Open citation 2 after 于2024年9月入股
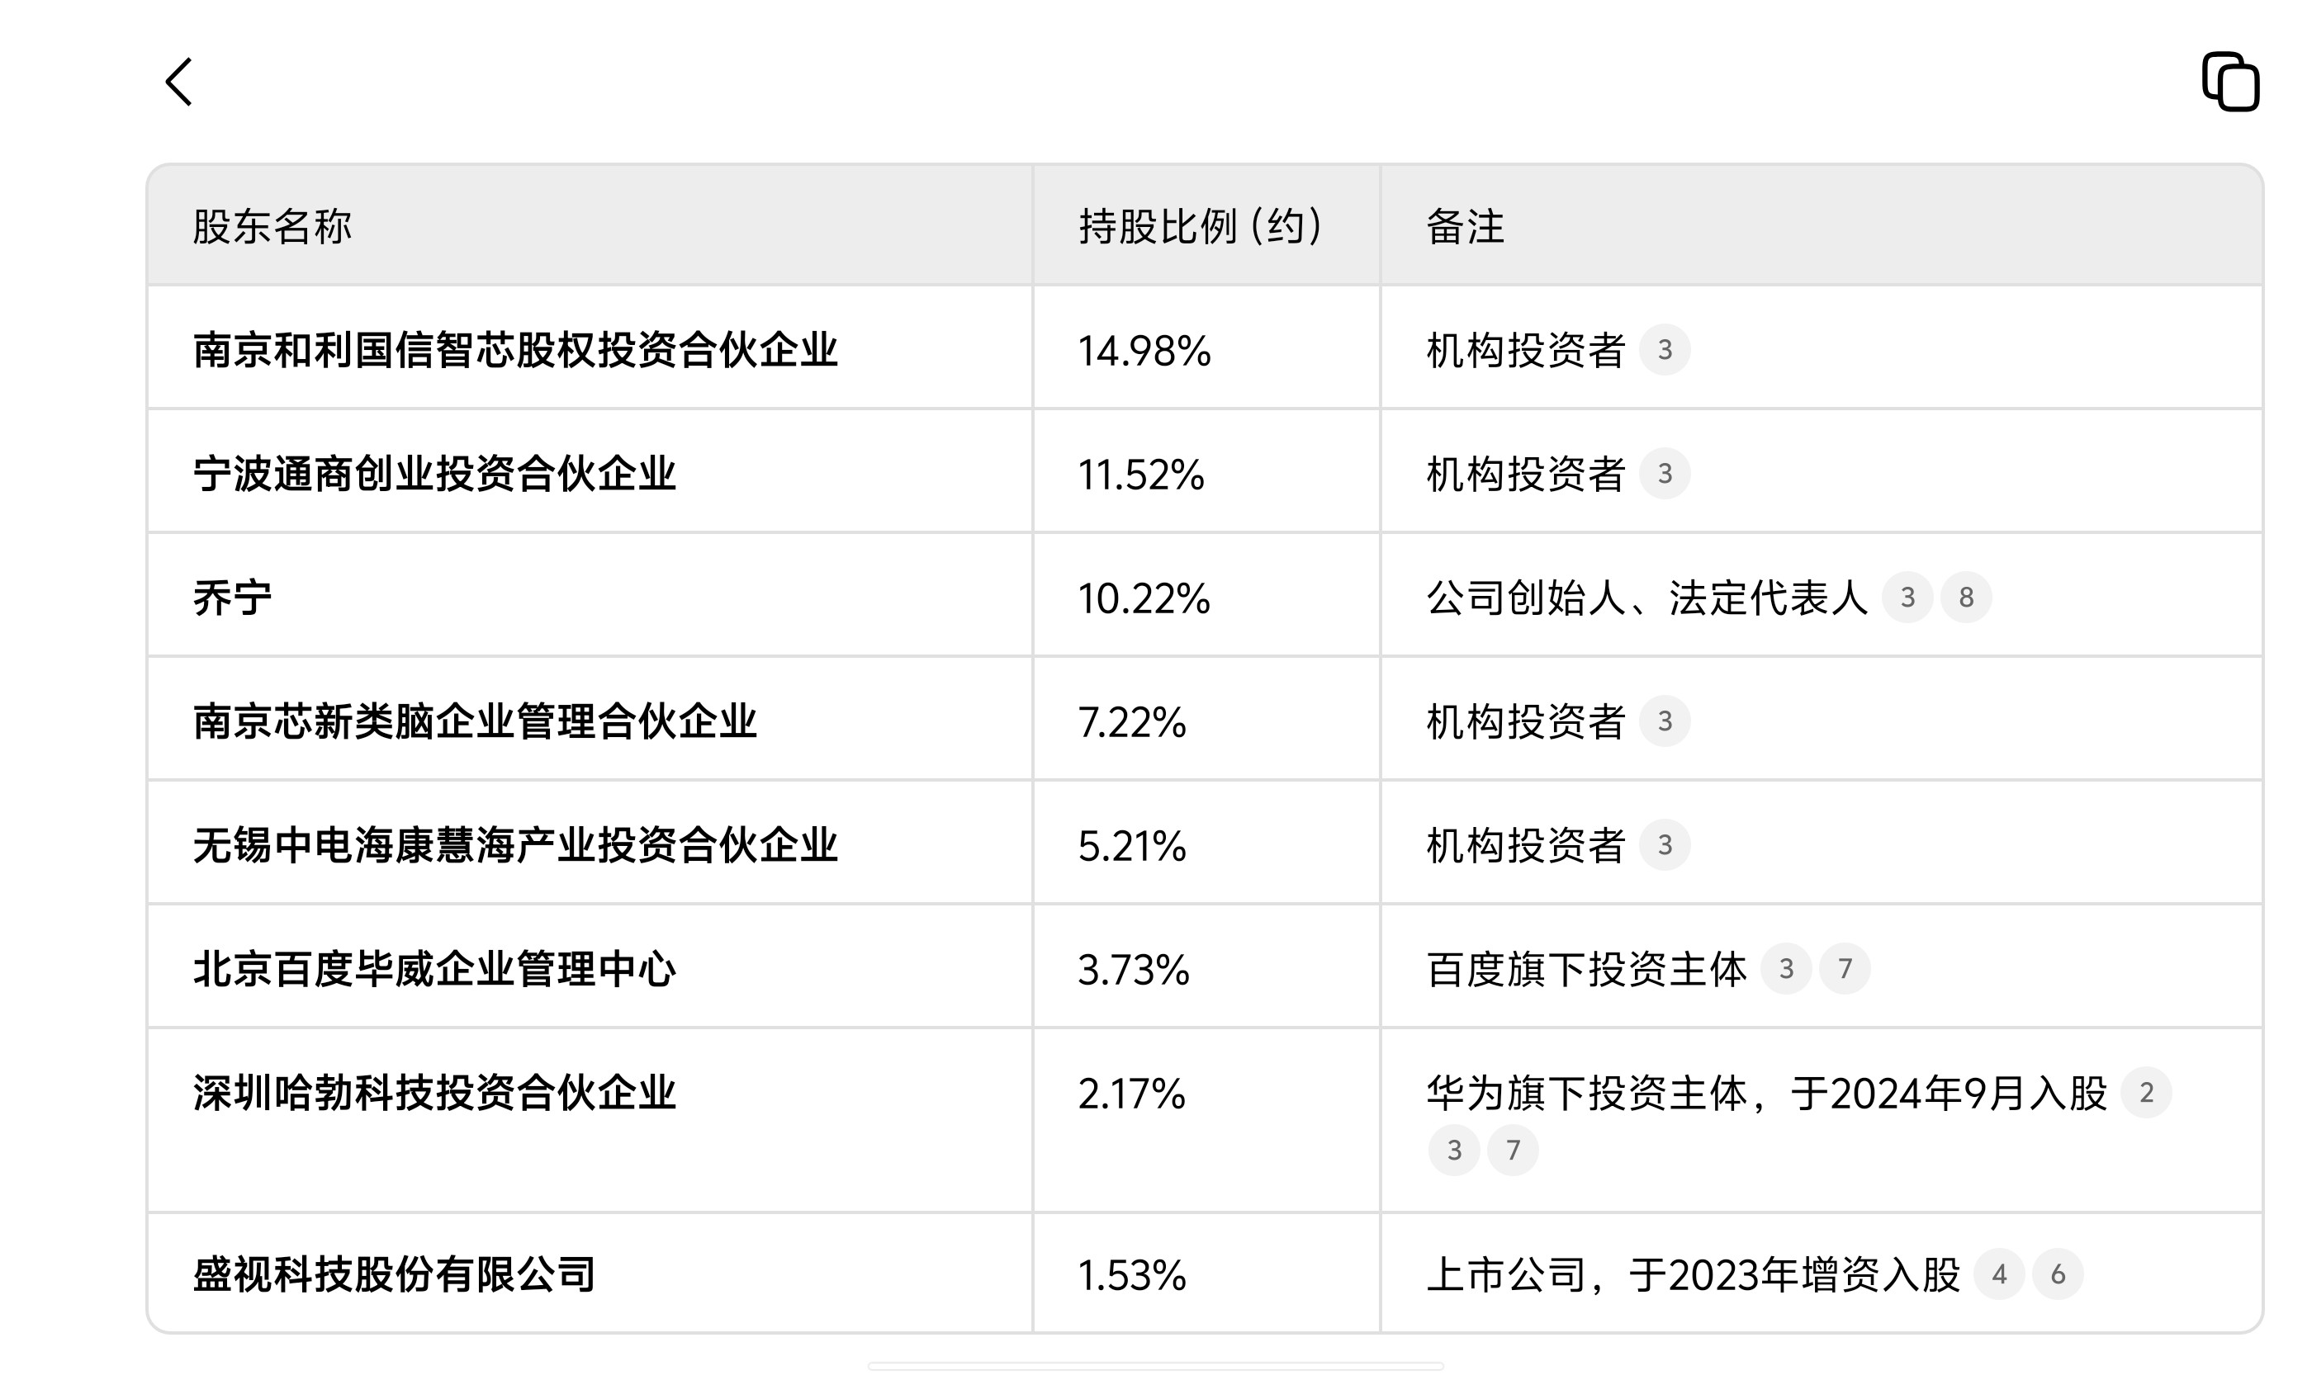The width and height of the screenshot is (2312, 1380). 2145,1092
